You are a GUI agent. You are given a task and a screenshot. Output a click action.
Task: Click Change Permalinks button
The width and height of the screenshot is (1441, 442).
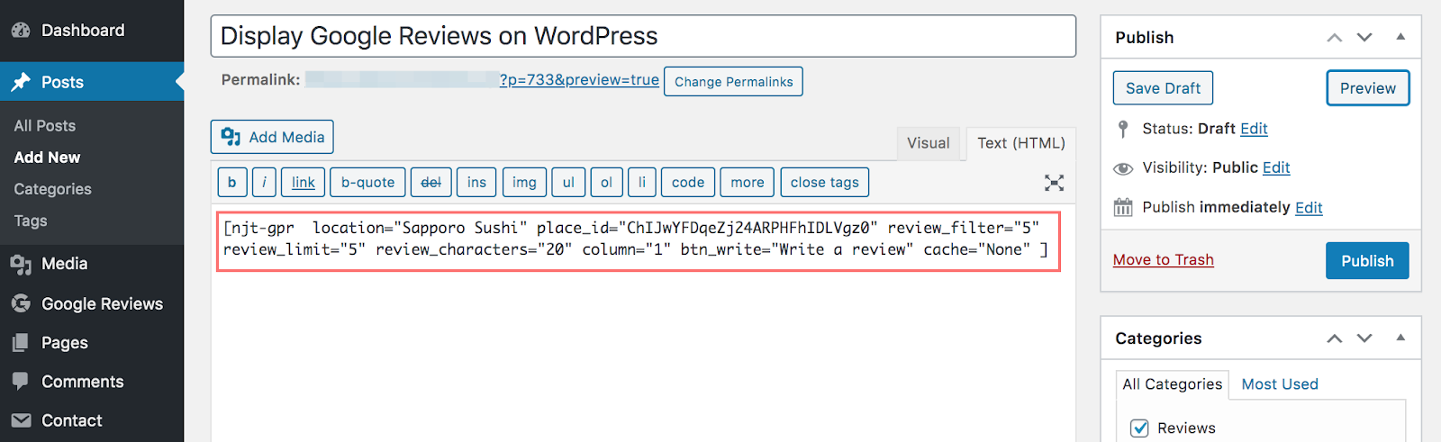[x=733, y=81]
